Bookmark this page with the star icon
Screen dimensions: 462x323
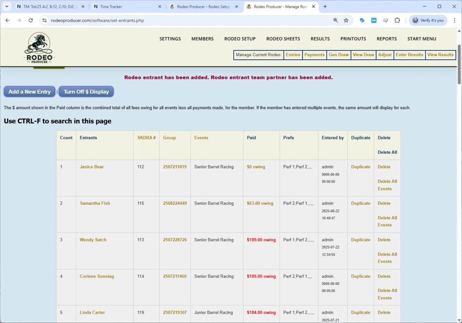coord(346,20)
